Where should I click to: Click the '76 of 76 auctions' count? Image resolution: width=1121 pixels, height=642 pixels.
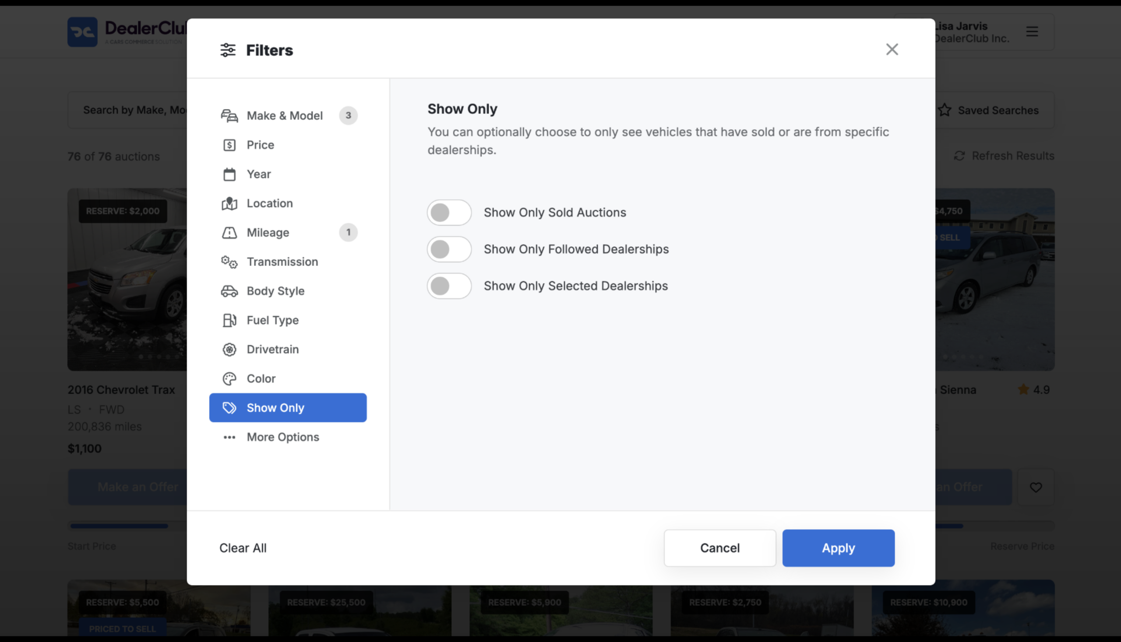click(113, 157)
